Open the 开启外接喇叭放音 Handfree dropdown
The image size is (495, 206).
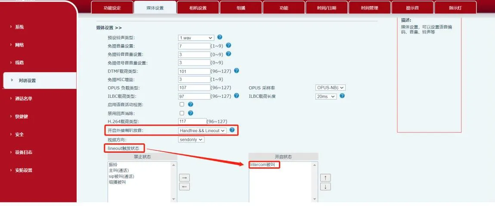click(x=202, y=130)
